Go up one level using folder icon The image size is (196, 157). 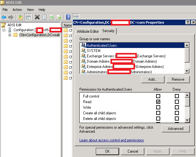click(x=21, y=17)
